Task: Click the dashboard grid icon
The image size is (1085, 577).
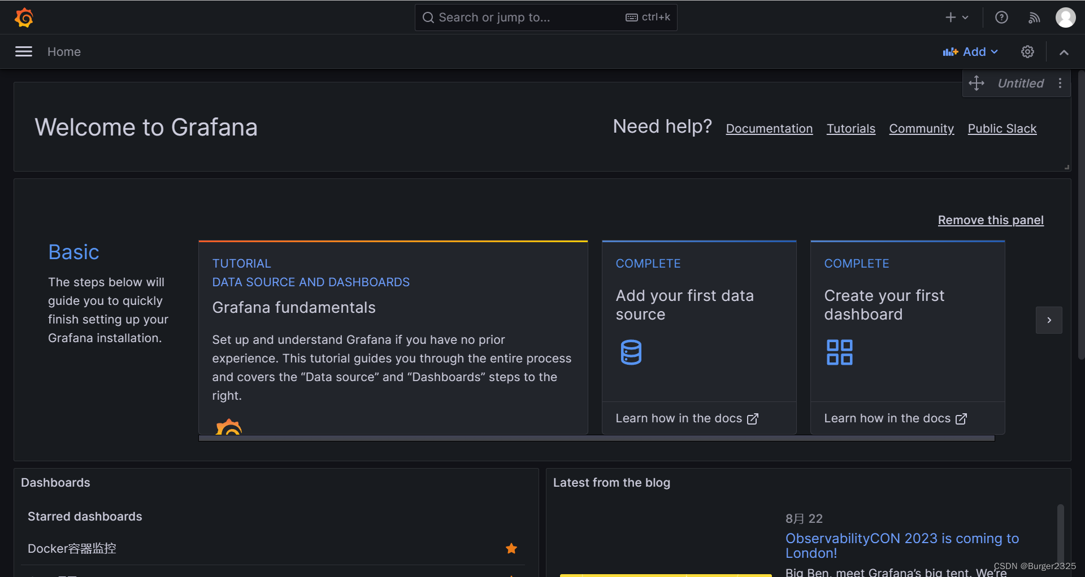Action: point(840,352)
